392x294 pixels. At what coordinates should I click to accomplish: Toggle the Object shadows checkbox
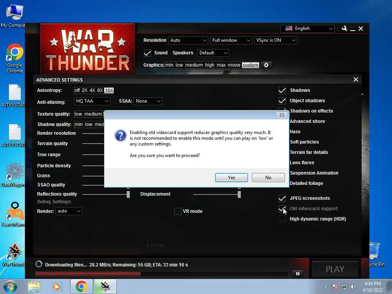coord(282,101)
